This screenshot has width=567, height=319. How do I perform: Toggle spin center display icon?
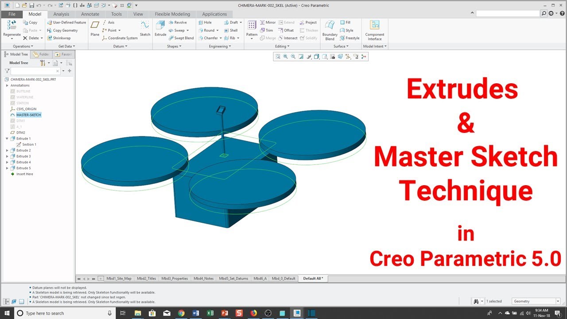pos(364,56)
